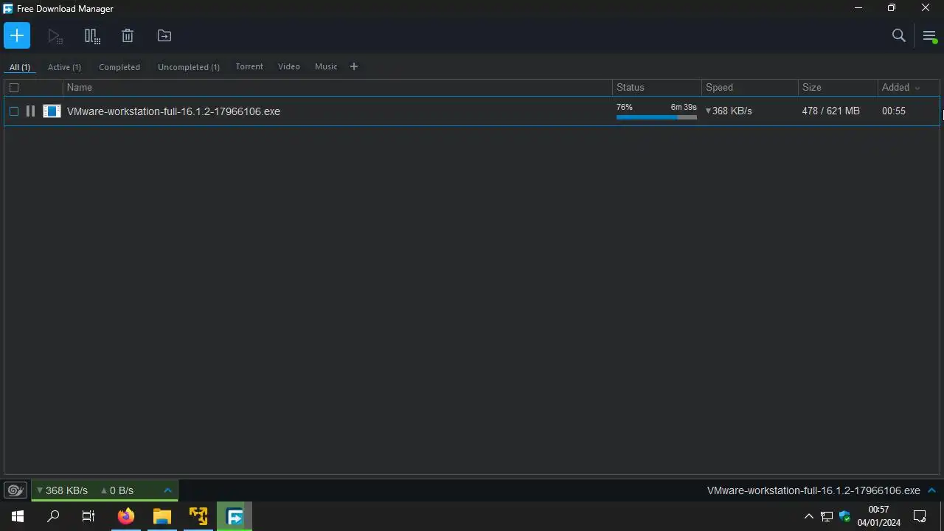
Task: Click the 76% download progress bar
Action: pos(656,117)
